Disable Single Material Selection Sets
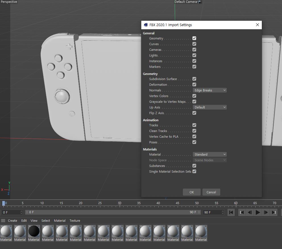 (194, 171)
